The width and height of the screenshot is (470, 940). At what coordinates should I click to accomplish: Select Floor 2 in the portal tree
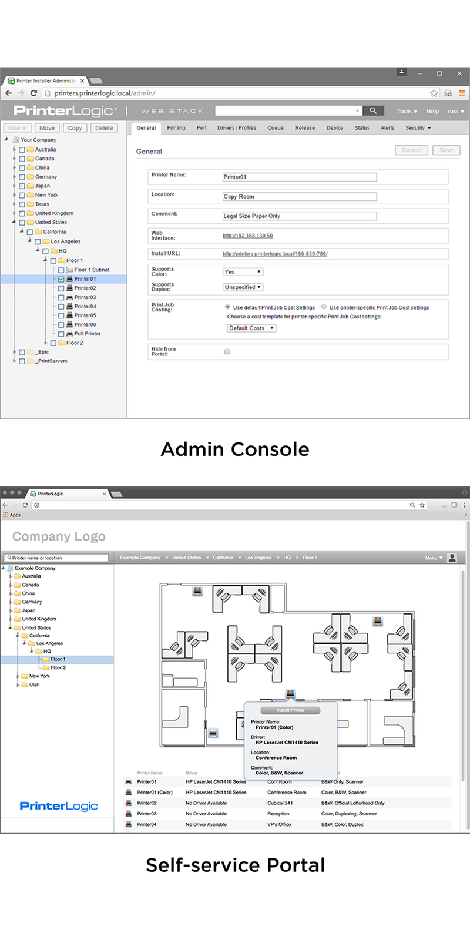58,667
